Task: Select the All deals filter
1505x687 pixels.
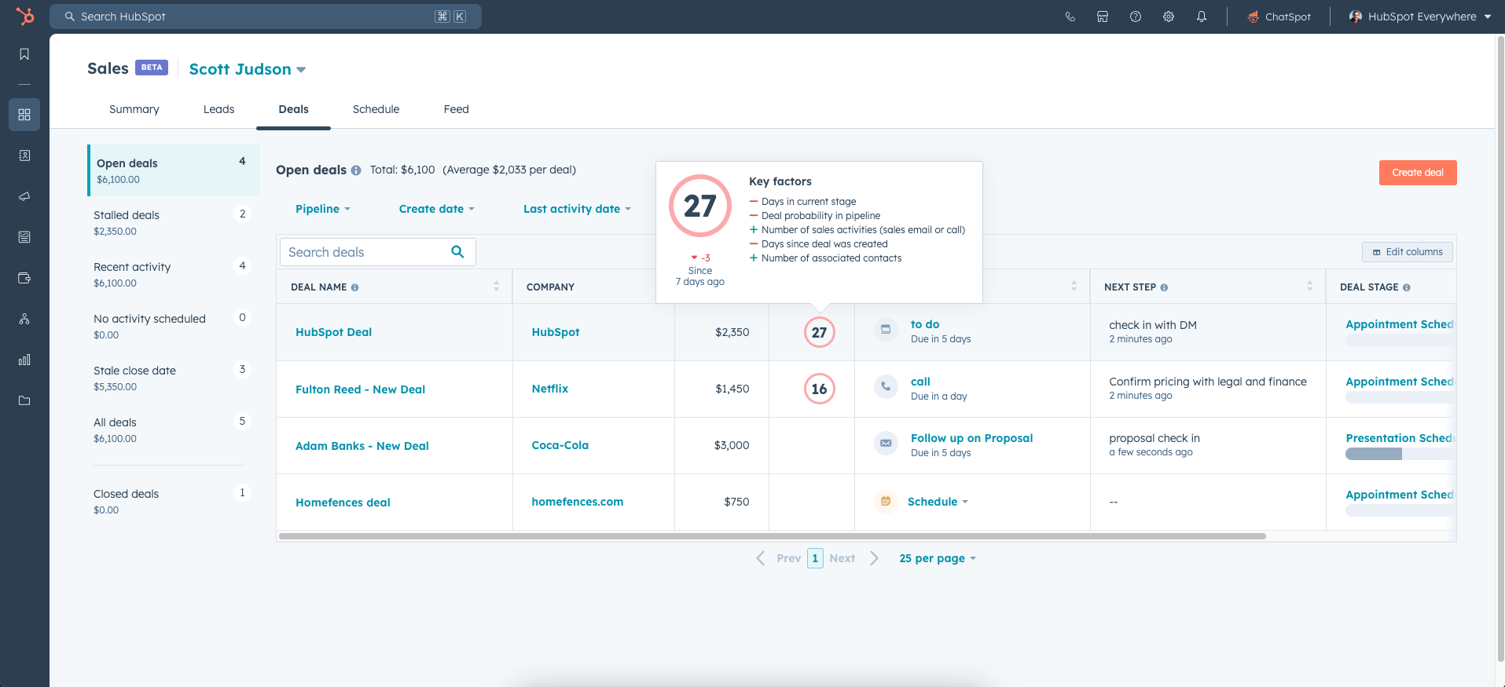Action: coord(173,429)
